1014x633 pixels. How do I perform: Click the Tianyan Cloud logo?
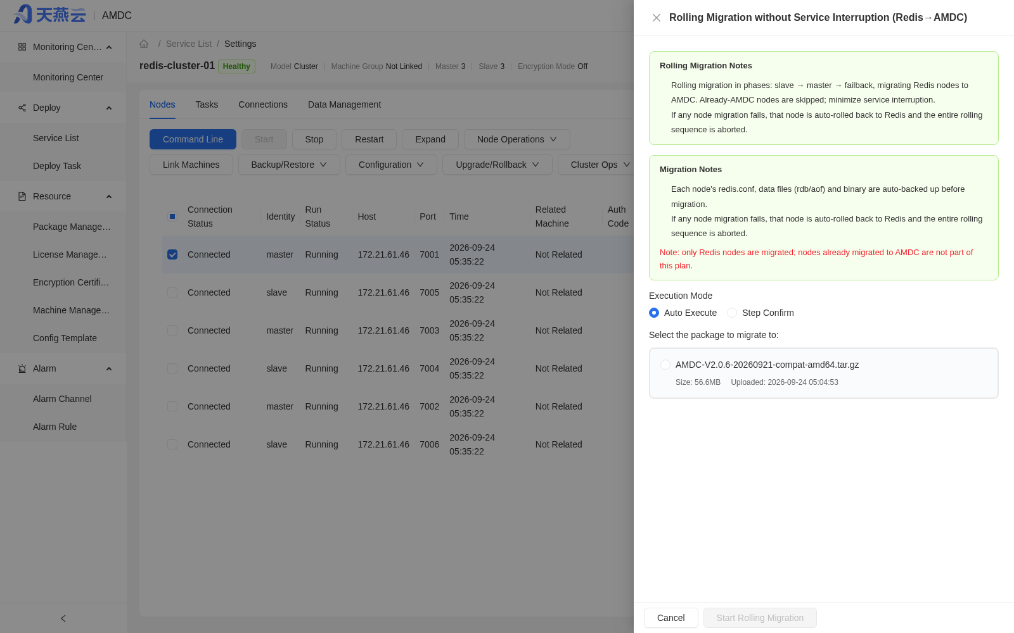pos(49,15)
